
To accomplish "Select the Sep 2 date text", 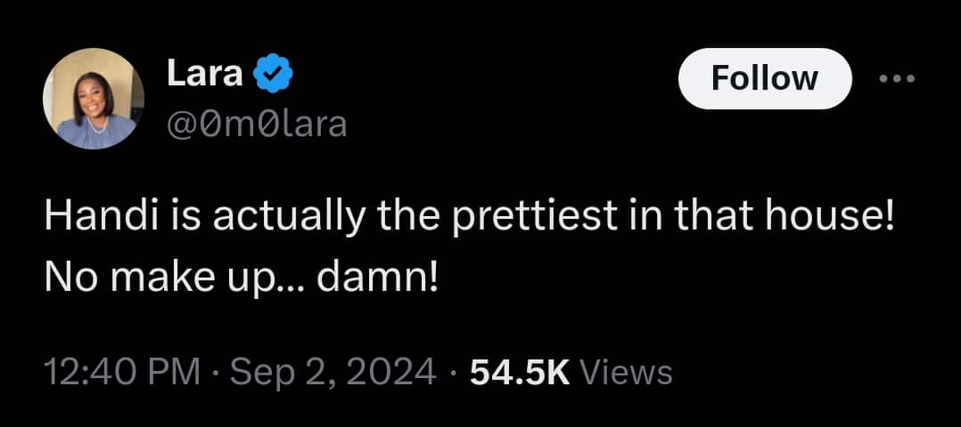I will [273, 371].
